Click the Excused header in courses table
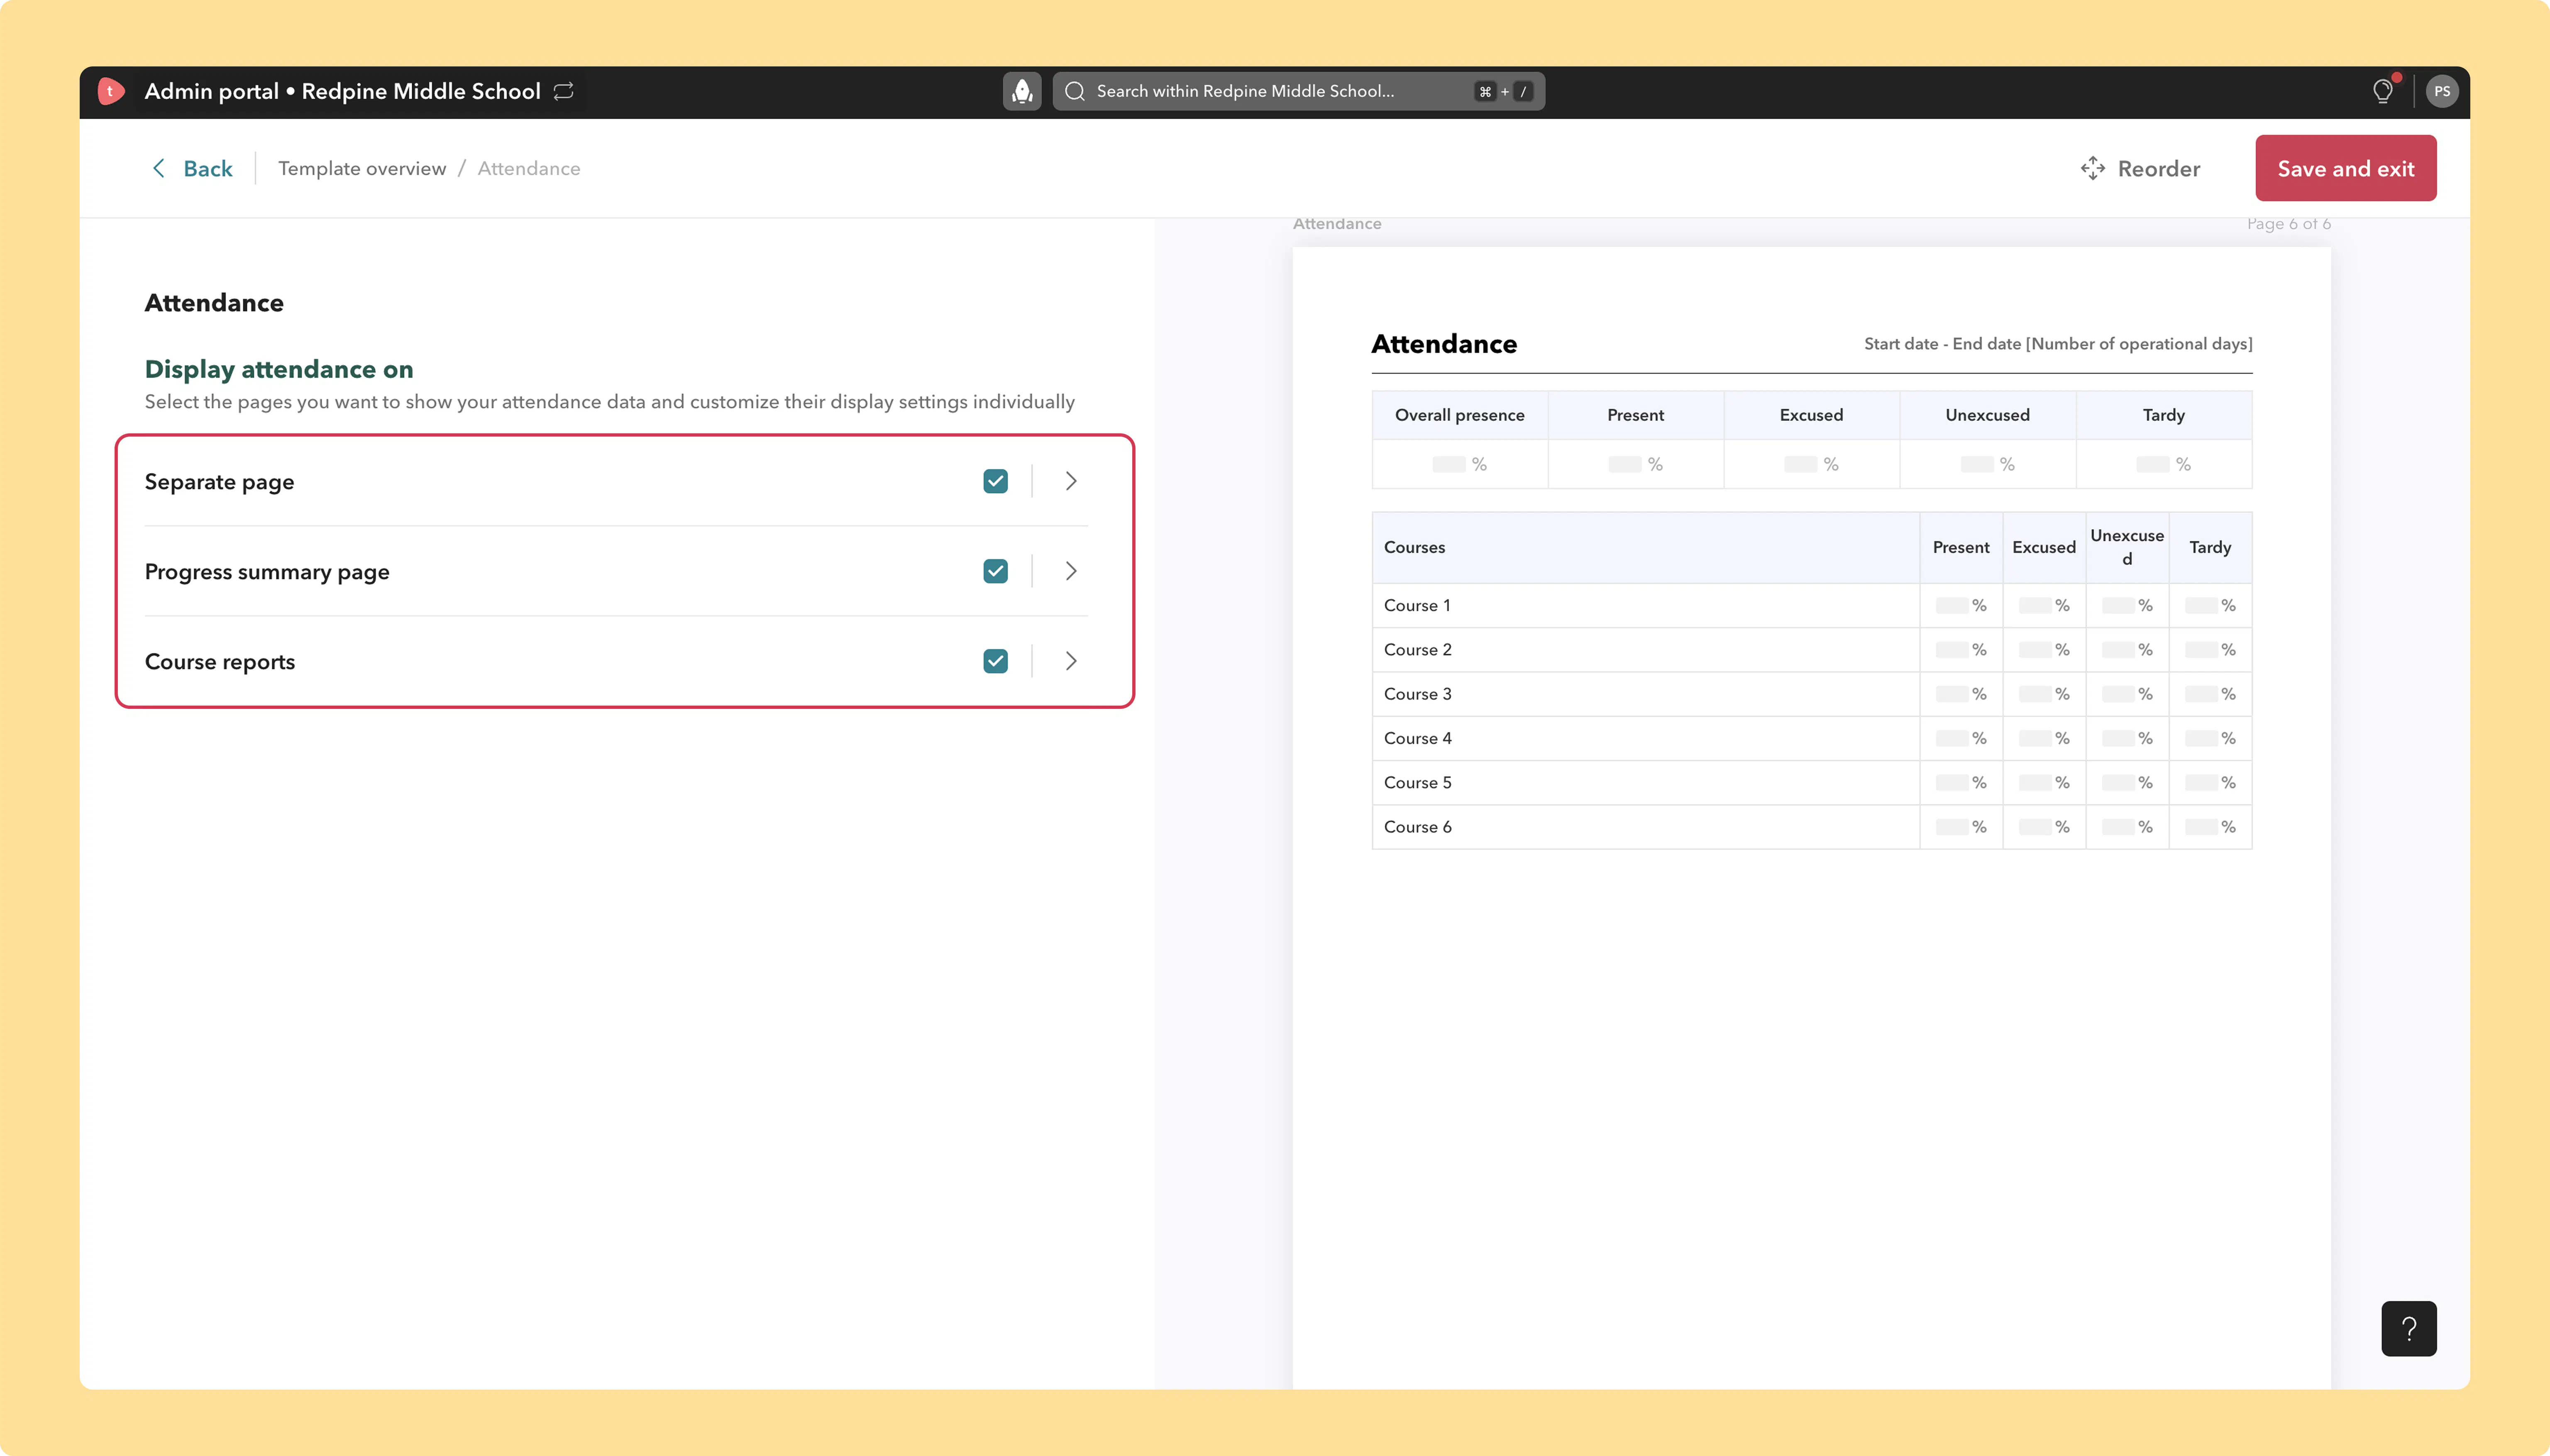 tap(2044, 547)
